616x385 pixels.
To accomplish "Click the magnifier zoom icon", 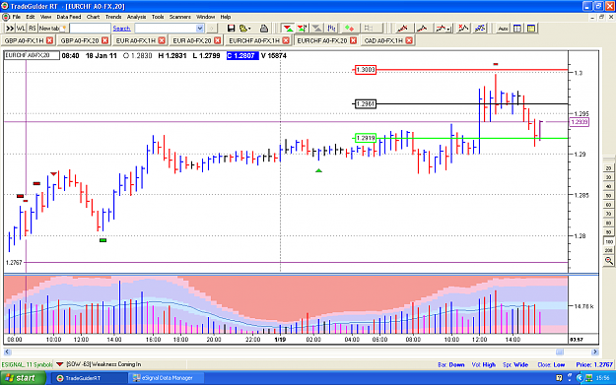I will (x=608, y=261).
